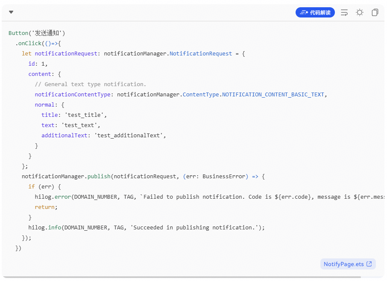Image resolution: width=387 pixels, height=281 pixels.
Task: Open the NotifyPage.ets source link
Action: (x=348, y=264)
